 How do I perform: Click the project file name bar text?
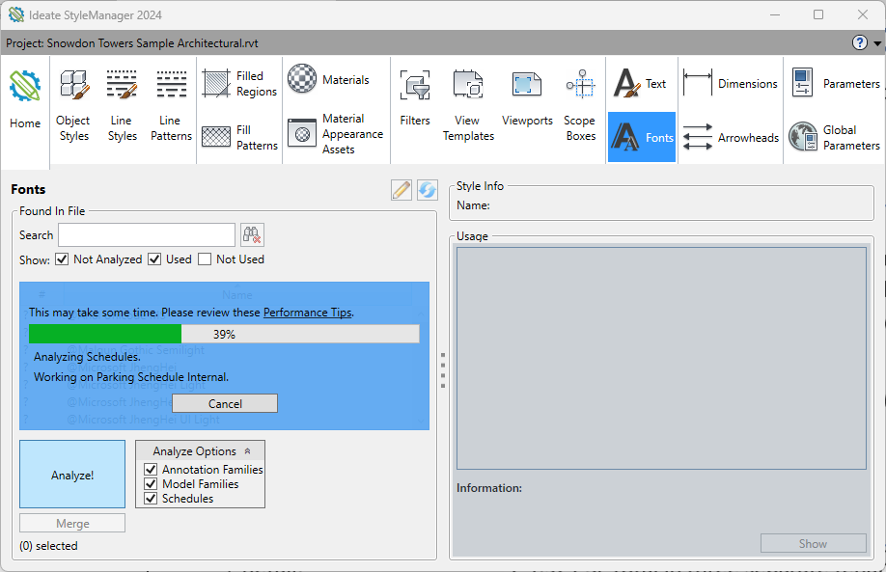(x=132, y=42)
